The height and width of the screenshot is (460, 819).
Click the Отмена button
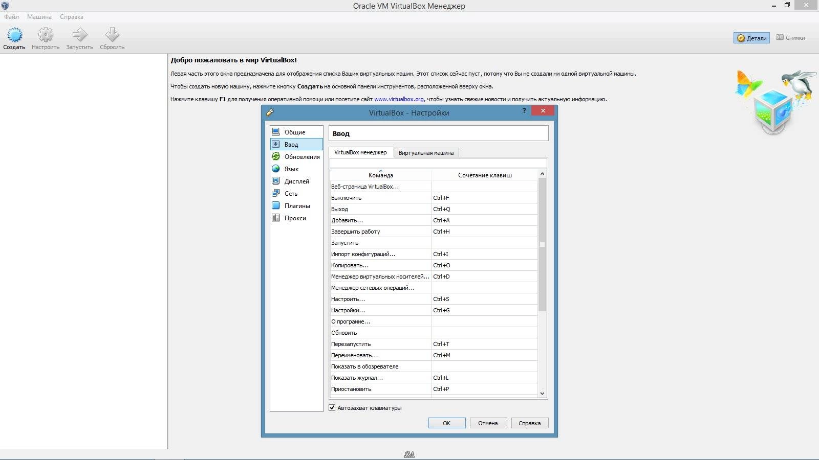(488, 423)
